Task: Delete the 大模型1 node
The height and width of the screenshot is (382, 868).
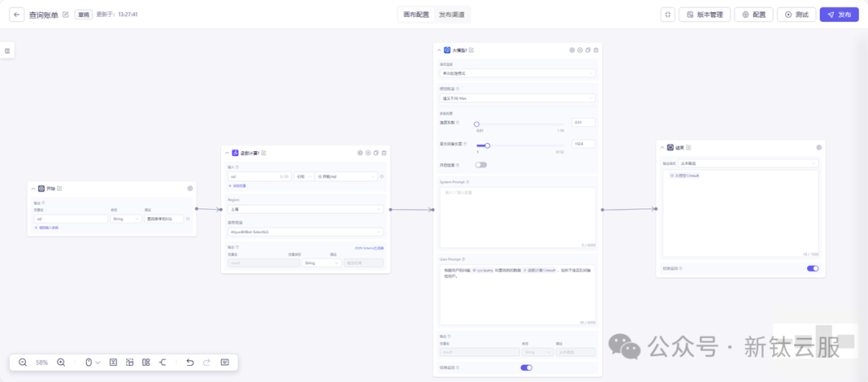Action: [x=596, y=50]
